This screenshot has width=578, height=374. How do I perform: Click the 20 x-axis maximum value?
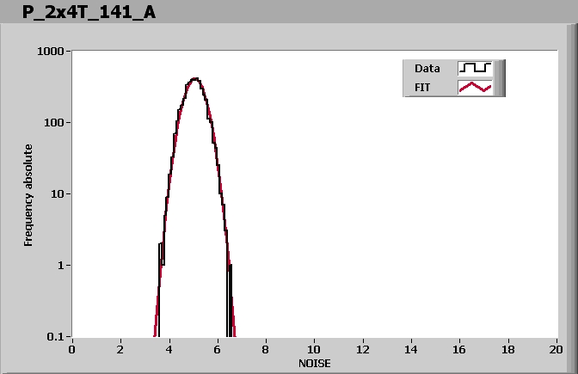[556, 349]
